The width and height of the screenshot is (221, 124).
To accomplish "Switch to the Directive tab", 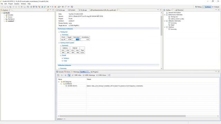I will [x=179, y=10].
